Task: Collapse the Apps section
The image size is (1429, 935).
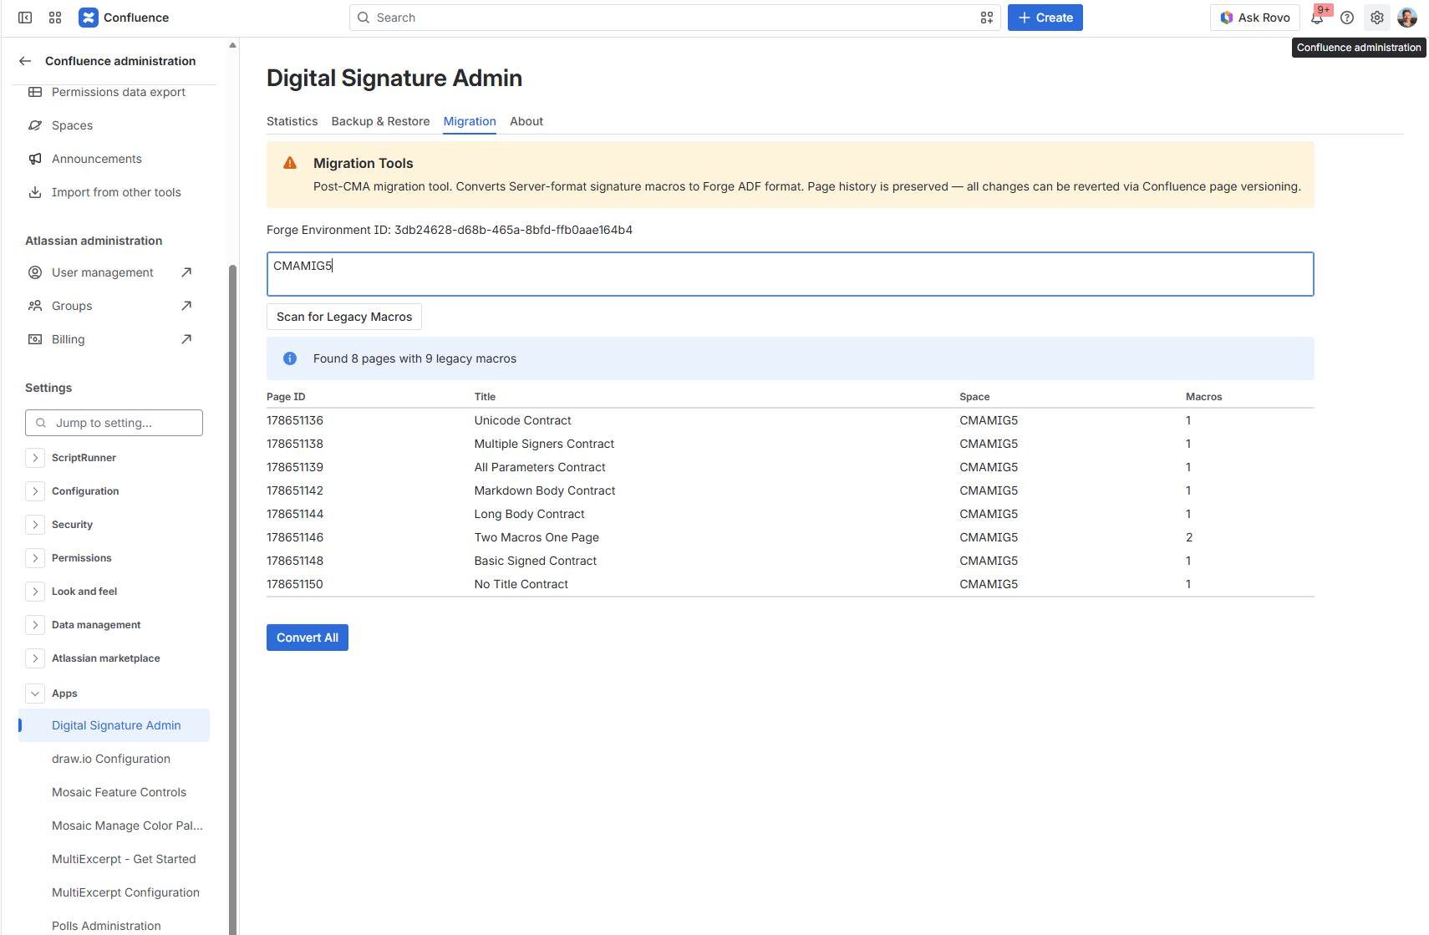Action: pos(35,694)
